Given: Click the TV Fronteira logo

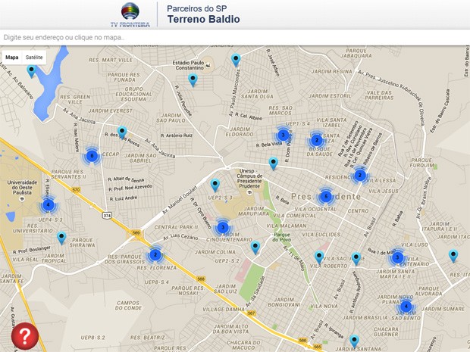Looking at the screenshot, I should pos(136,14).
